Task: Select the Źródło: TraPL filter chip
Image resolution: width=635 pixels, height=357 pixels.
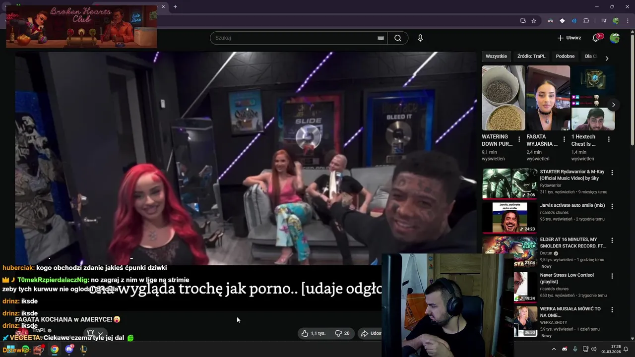Action: click(x=531, y=57)
